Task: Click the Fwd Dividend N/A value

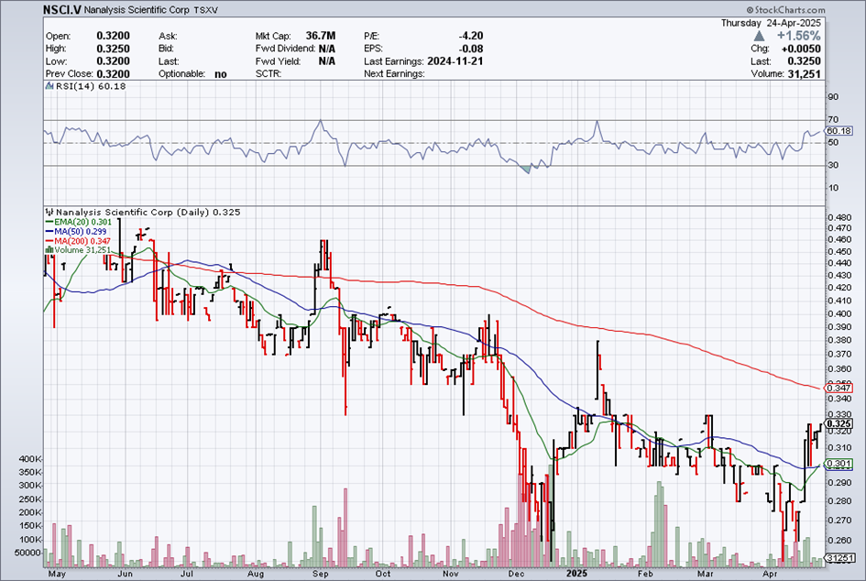Action: (327, 49)
